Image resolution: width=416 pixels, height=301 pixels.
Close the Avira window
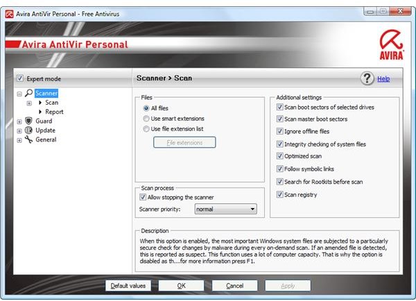point(400,11)
